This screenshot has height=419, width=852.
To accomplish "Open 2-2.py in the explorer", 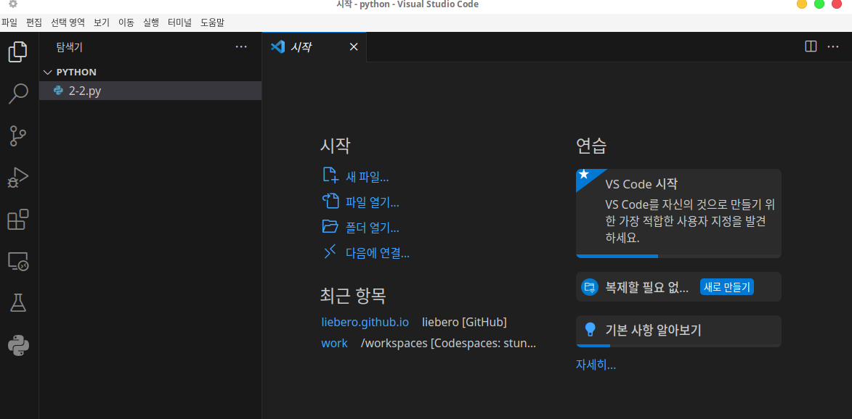I will [x=150, y=91].
